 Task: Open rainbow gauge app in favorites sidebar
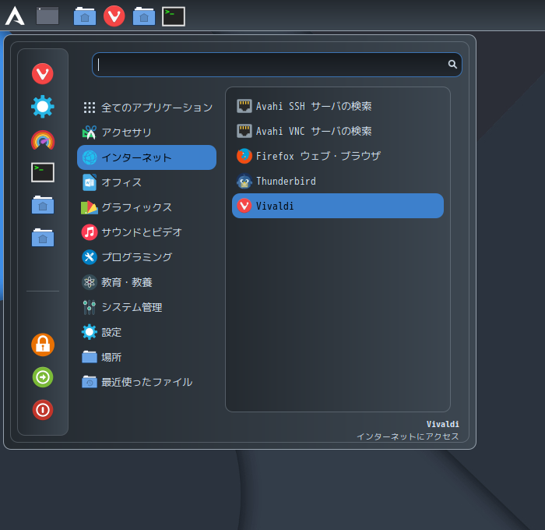43,140
